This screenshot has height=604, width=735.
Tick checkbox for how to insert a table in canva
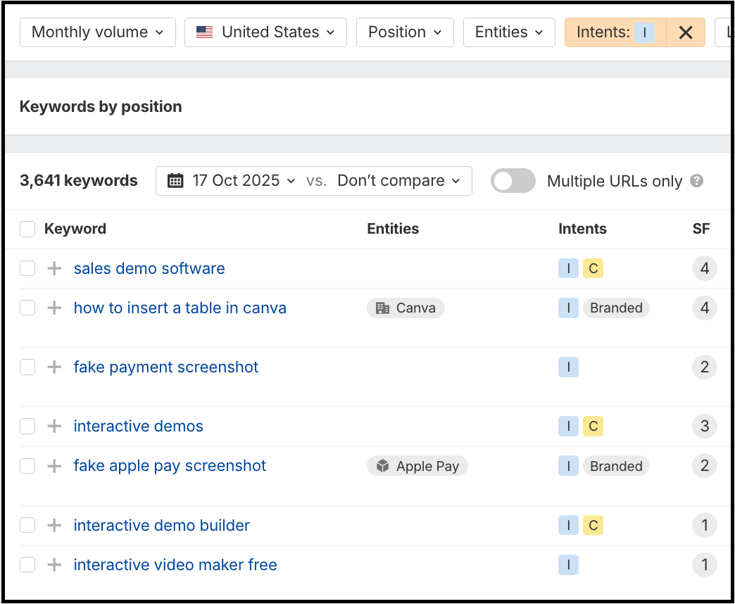(27, 308)
